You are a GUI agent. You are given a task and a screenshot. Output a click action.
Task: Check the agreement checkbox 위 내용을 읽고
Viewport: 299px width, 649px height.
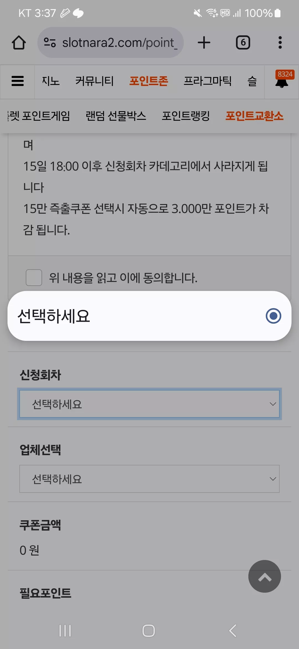[34, 277]
